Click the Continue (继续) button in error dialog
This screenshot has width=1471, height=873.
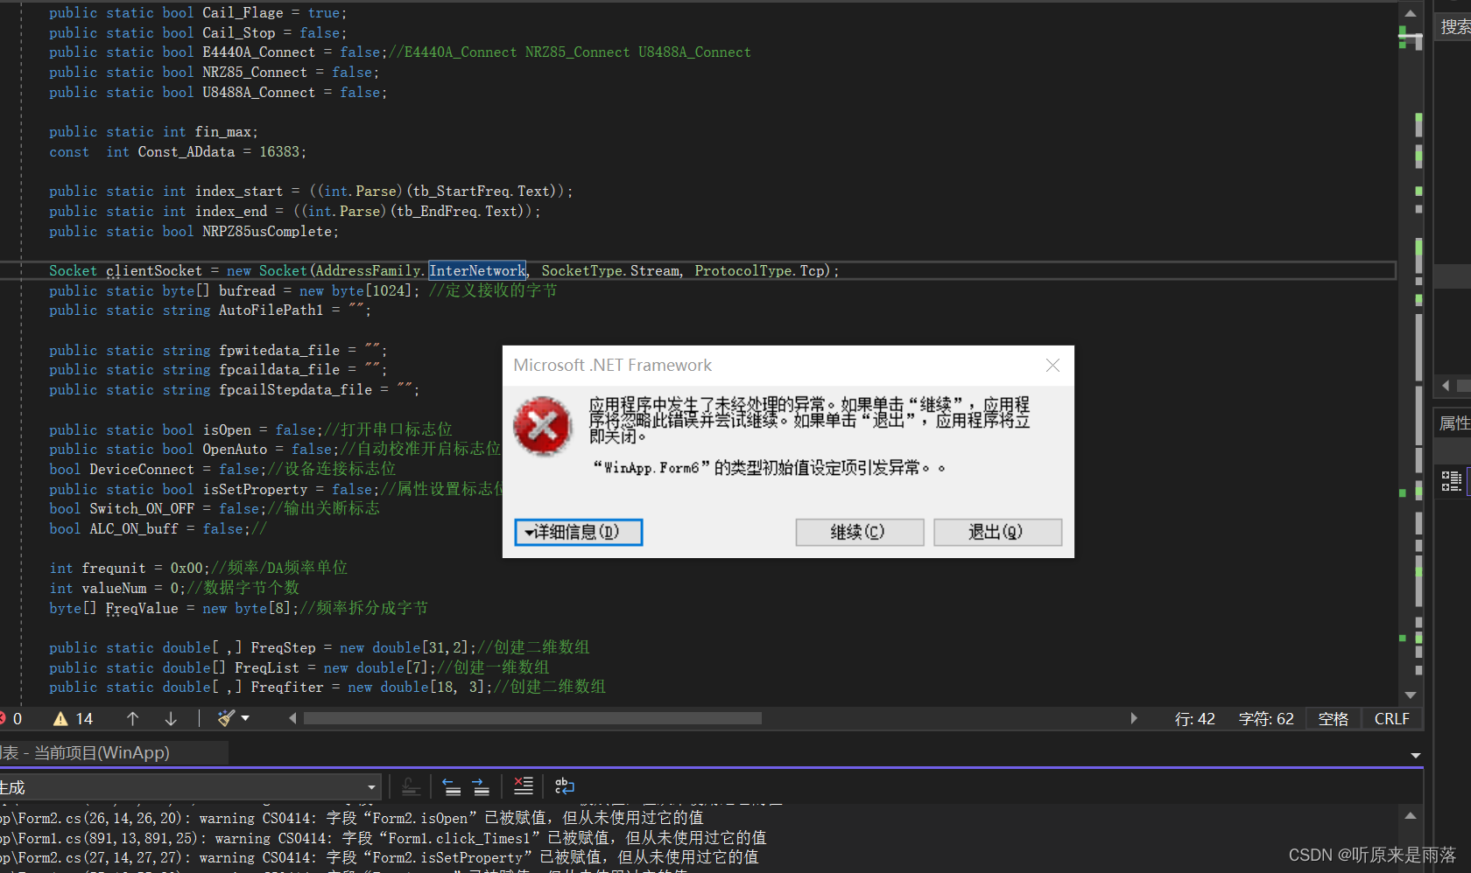tap(859, 532)
